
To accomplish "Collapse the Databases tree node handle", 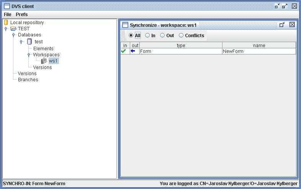I will click(13, 35).
